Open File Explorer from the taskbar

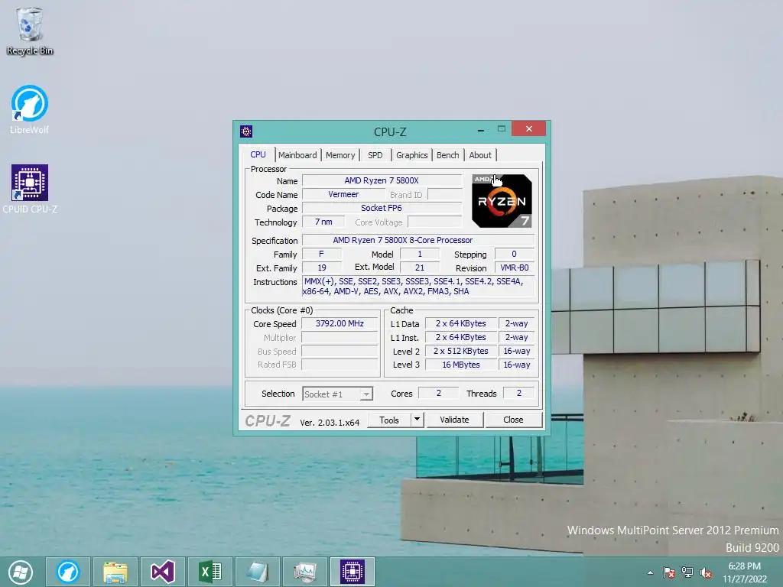115,572
